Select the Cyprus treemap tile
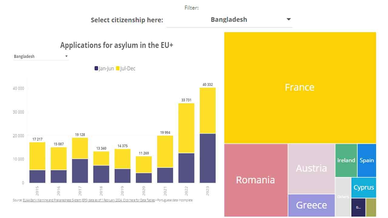 [364, 188]
